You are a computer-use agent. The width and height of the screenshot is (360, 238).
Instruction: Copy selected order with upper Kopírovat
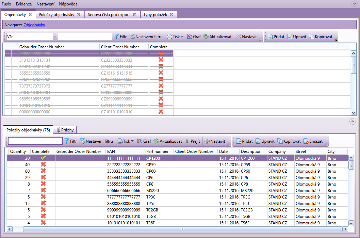[321, 36]
